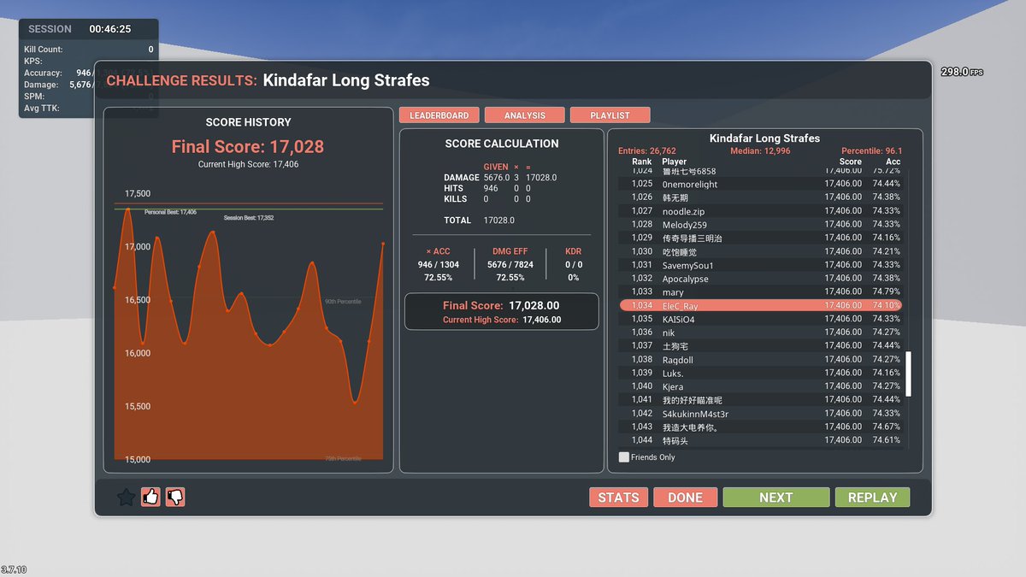1026x577 pixels.
Task: Select highlighted row EleC_Ray
Action: pos(761,305)
